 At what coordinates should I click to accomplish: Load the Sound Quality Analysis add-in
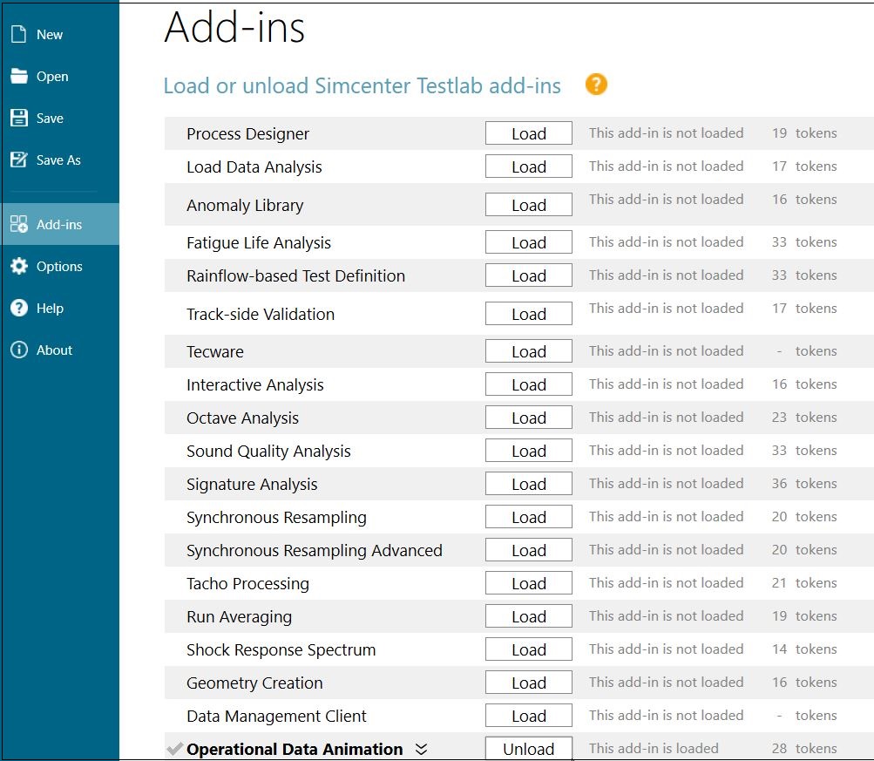(x=528, y=452)
